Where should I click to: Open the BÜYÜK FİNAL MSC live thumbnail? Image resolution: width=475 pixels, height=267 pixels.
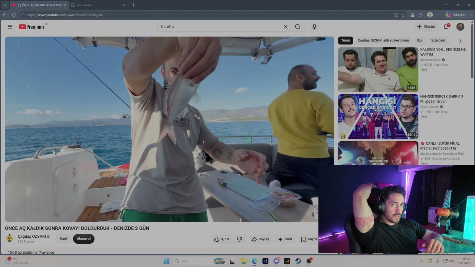[378, 153]
